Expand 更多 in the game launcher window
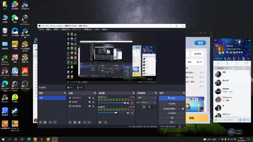The height and width of the screenshot is (142, 253). (200, 62)
